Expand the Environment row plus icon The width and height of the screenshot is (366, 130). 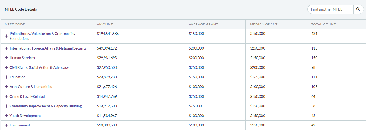click(x=7, y=125)
